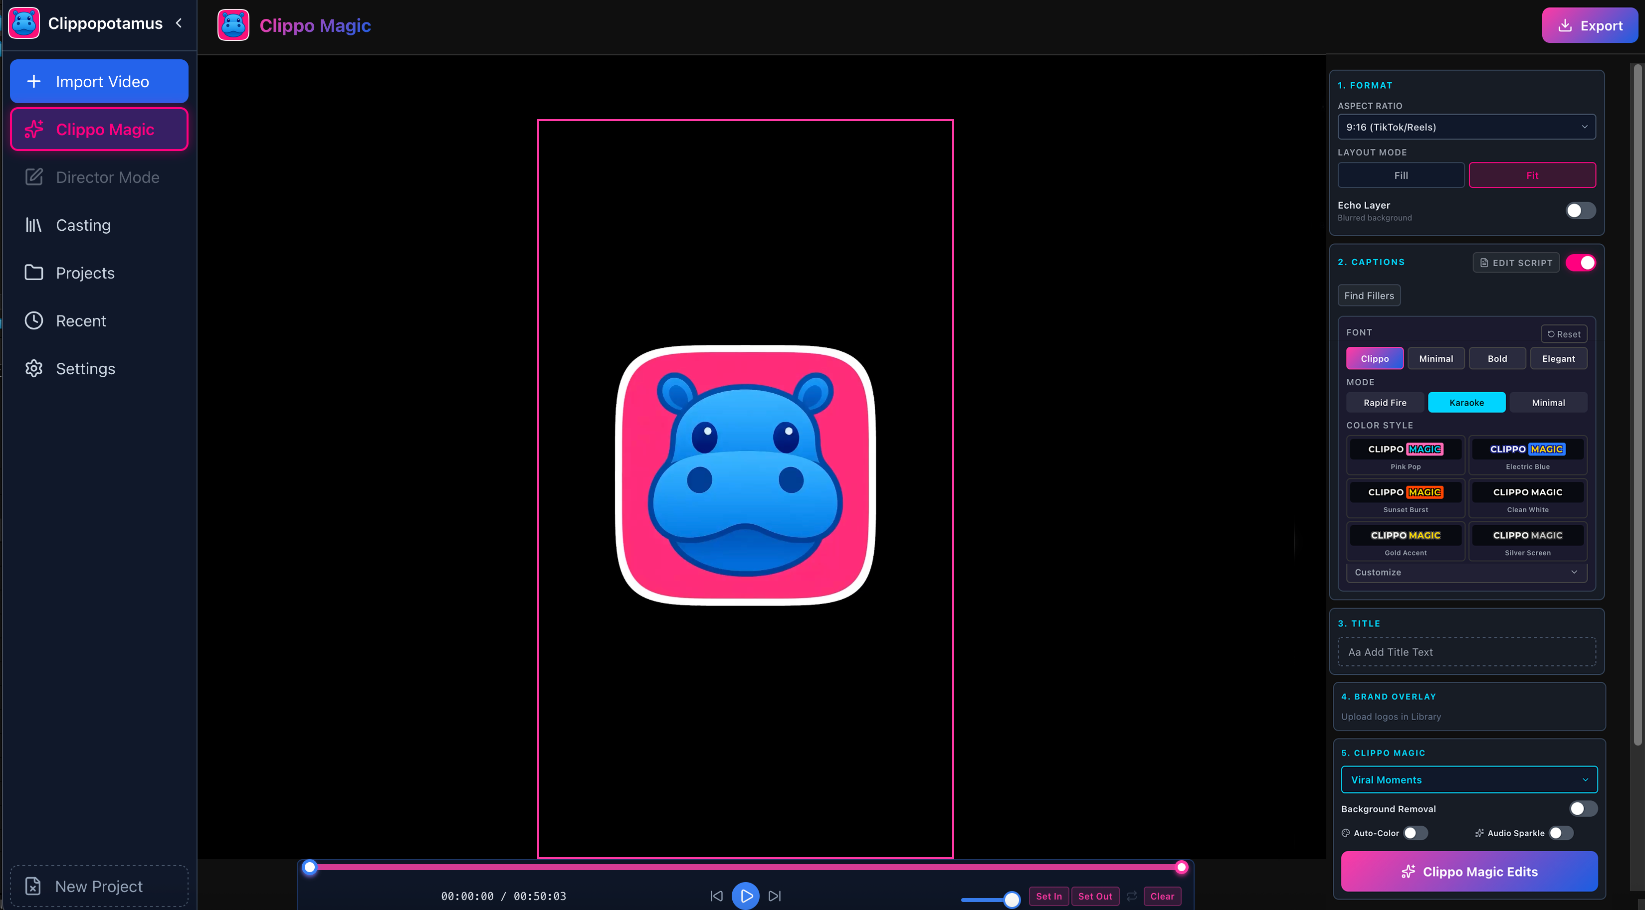
Task: Click the Auto-Color palette icon
Action: pyautogui.click(x=1346, y=833)
